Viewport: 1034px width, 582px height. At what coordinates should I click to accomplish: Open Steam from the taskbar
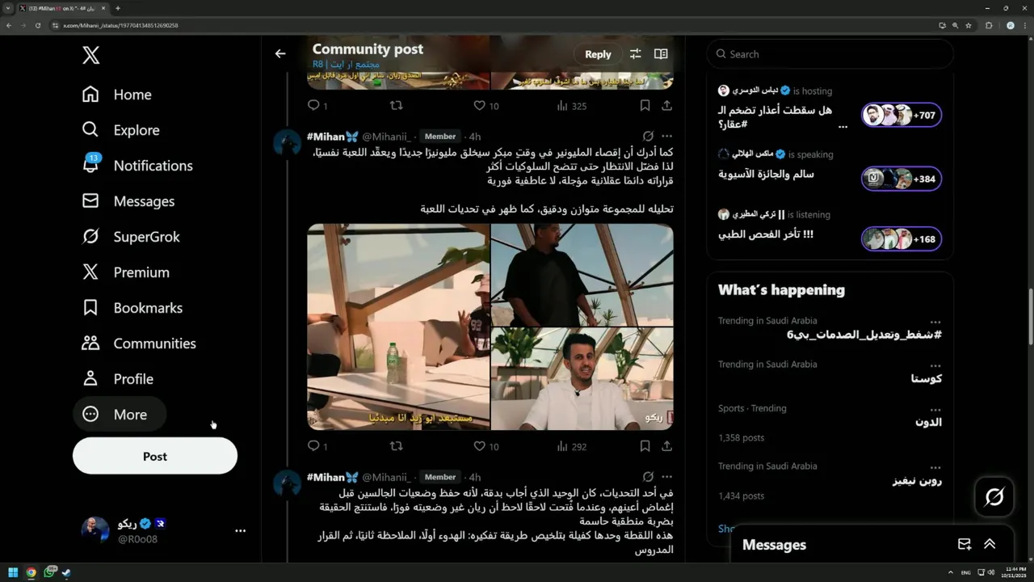point(66,573)
